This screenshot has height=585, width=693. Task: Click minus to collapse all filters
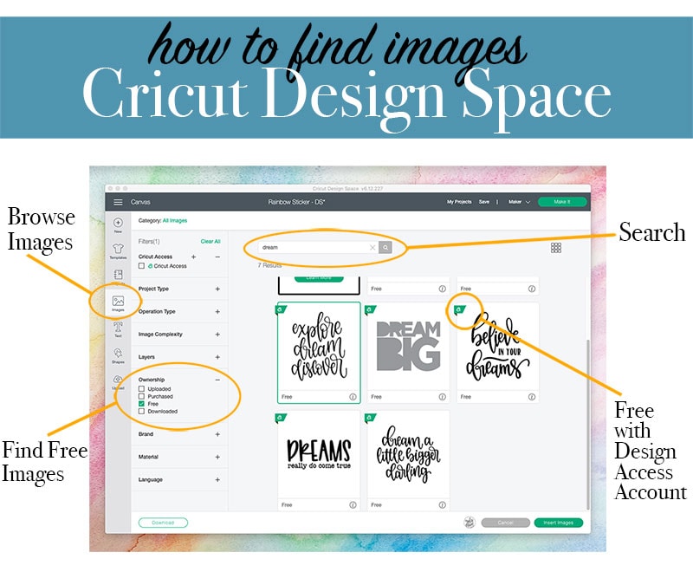(x=217, y=257)
